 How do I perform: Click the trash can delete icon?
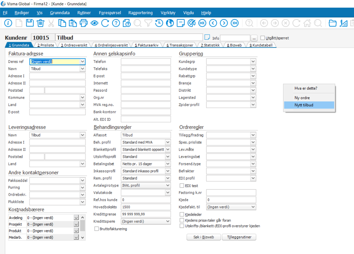coord(40,23)
